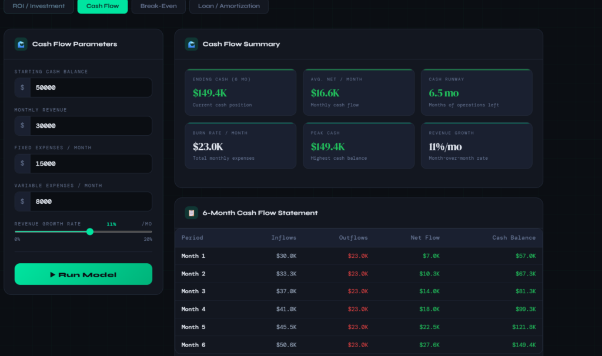
Task: Open the Break-Even tab
Action: point(159,6)
